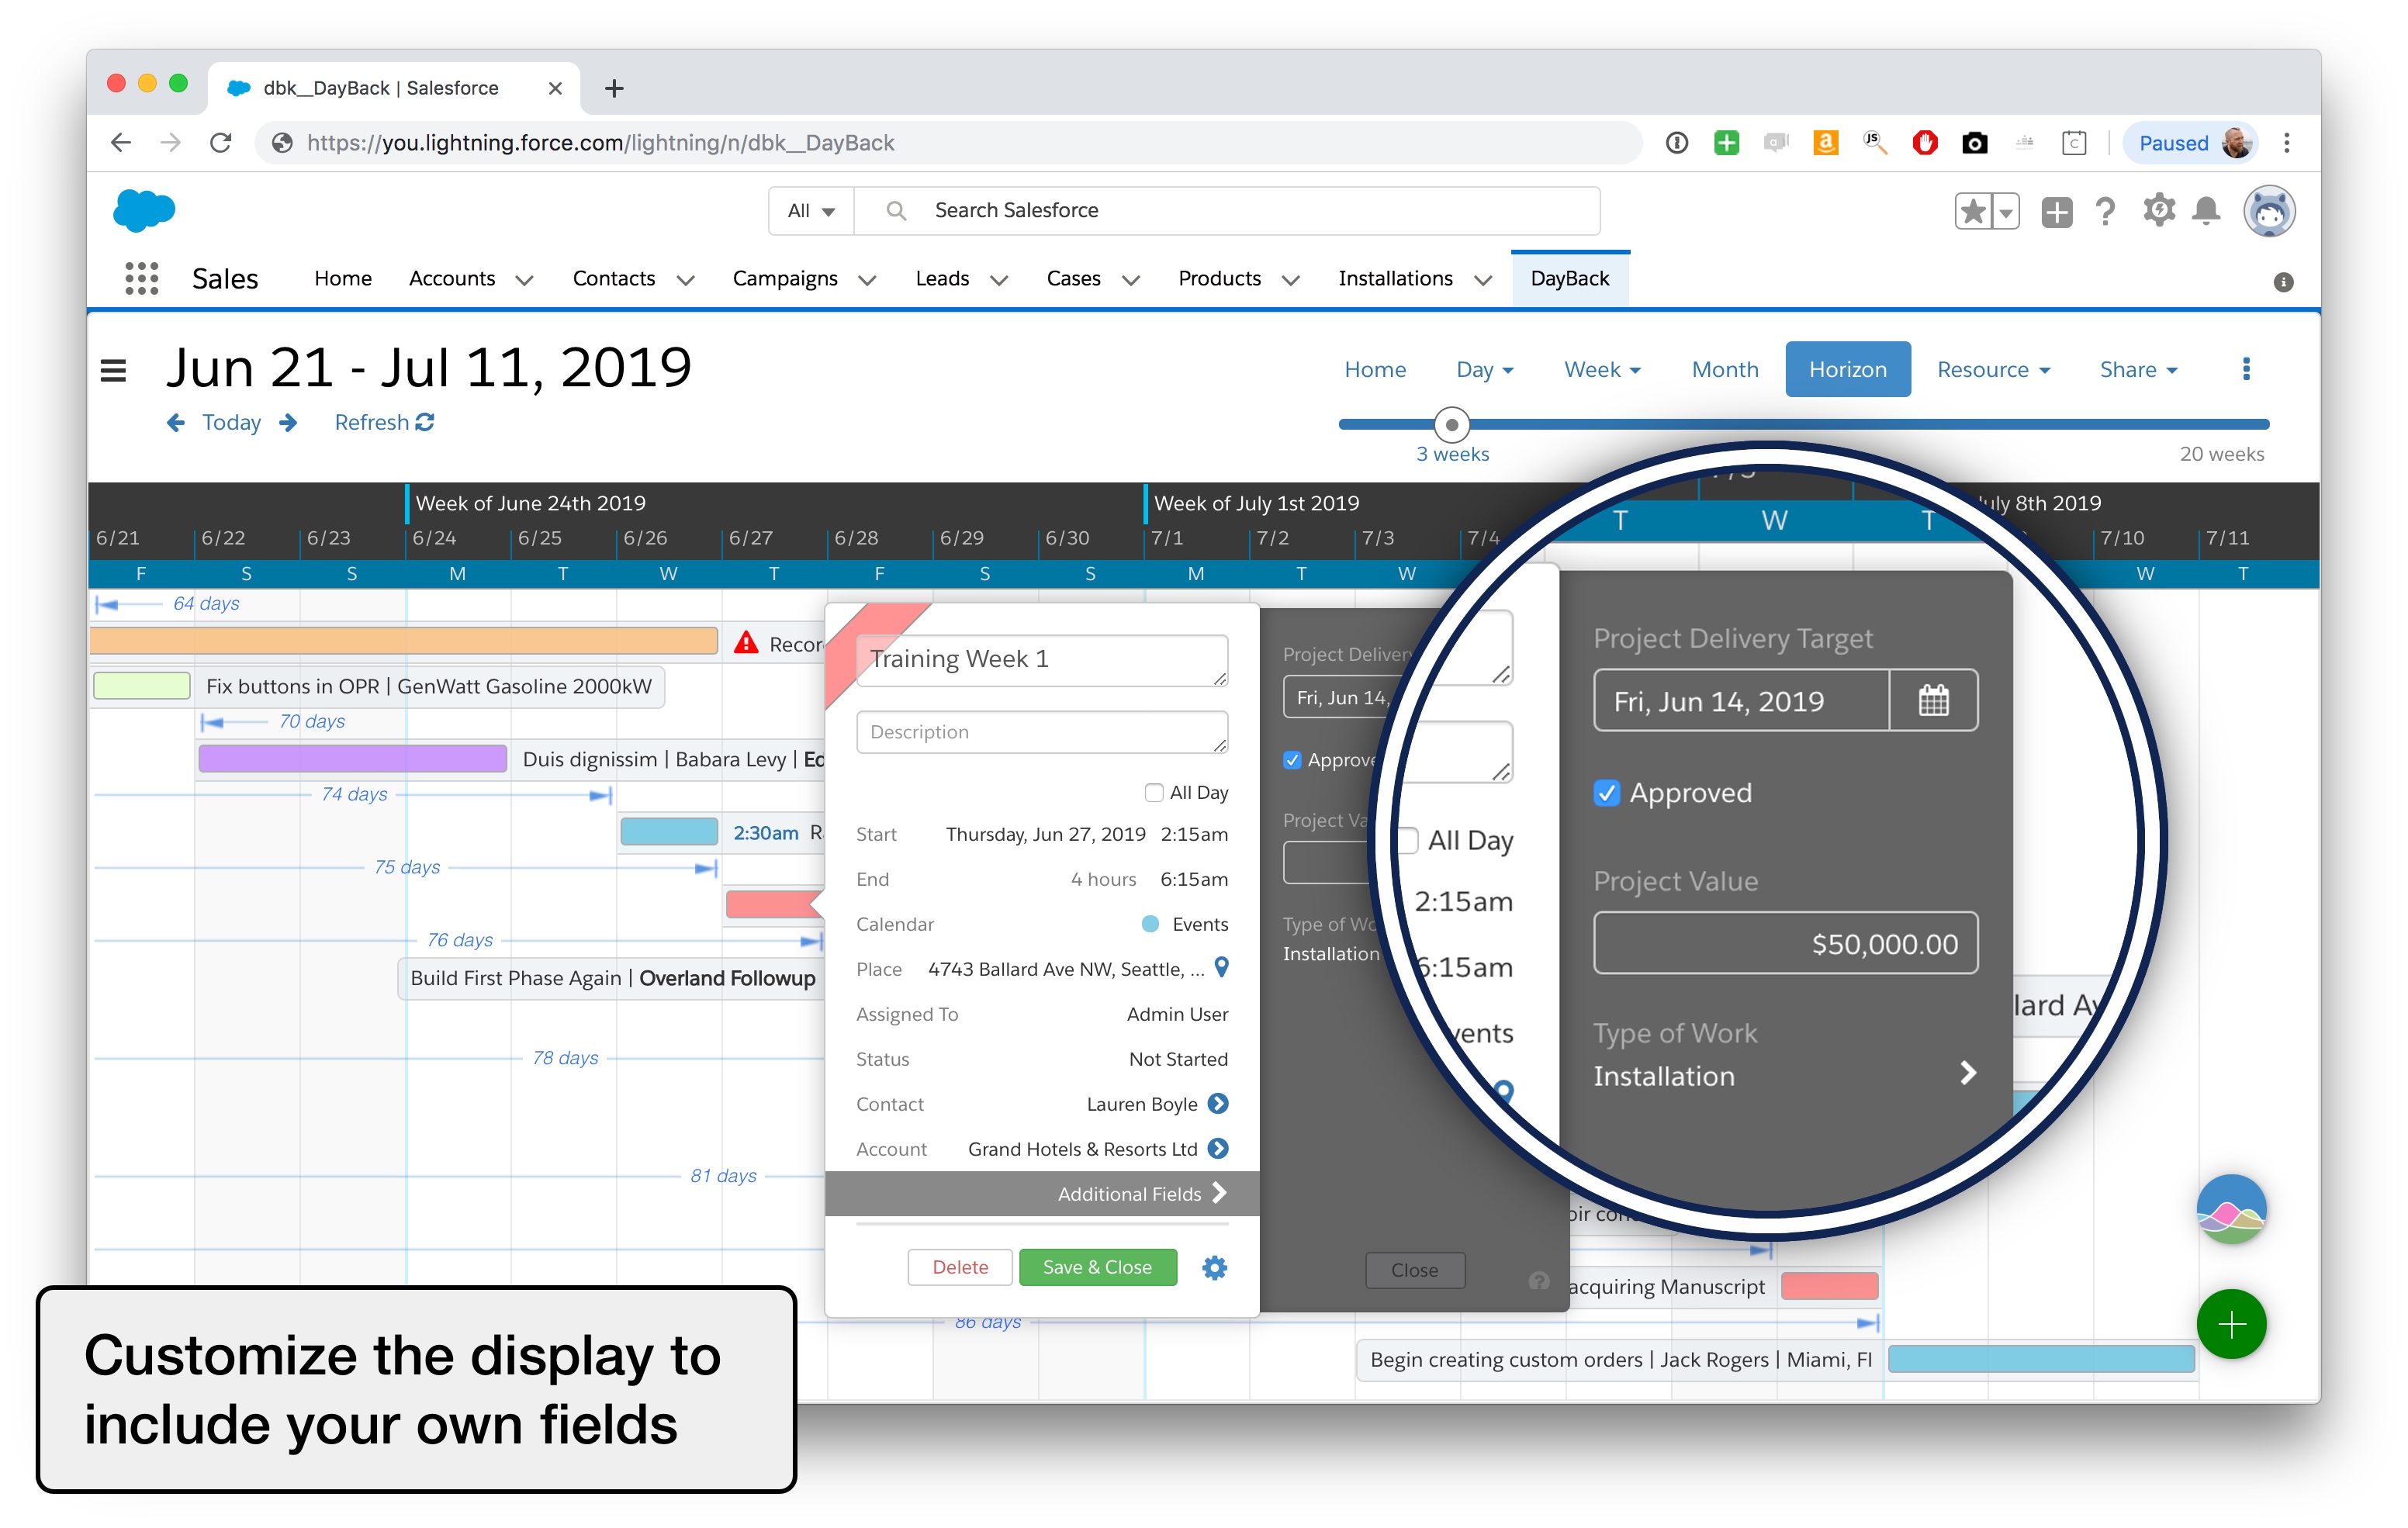Click 20 weeks end of slider
Viewport: 2408px width, 1528px height.
[x=2221, y=454]
